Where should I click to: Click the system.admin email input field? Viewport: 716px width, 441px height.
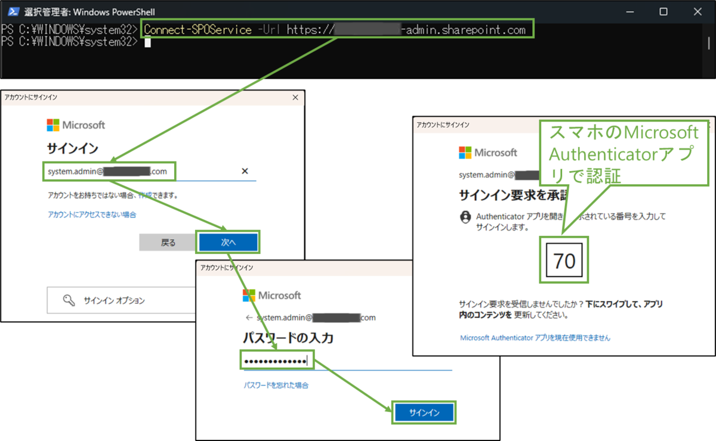pyautogui.click(x=151, y=172)
